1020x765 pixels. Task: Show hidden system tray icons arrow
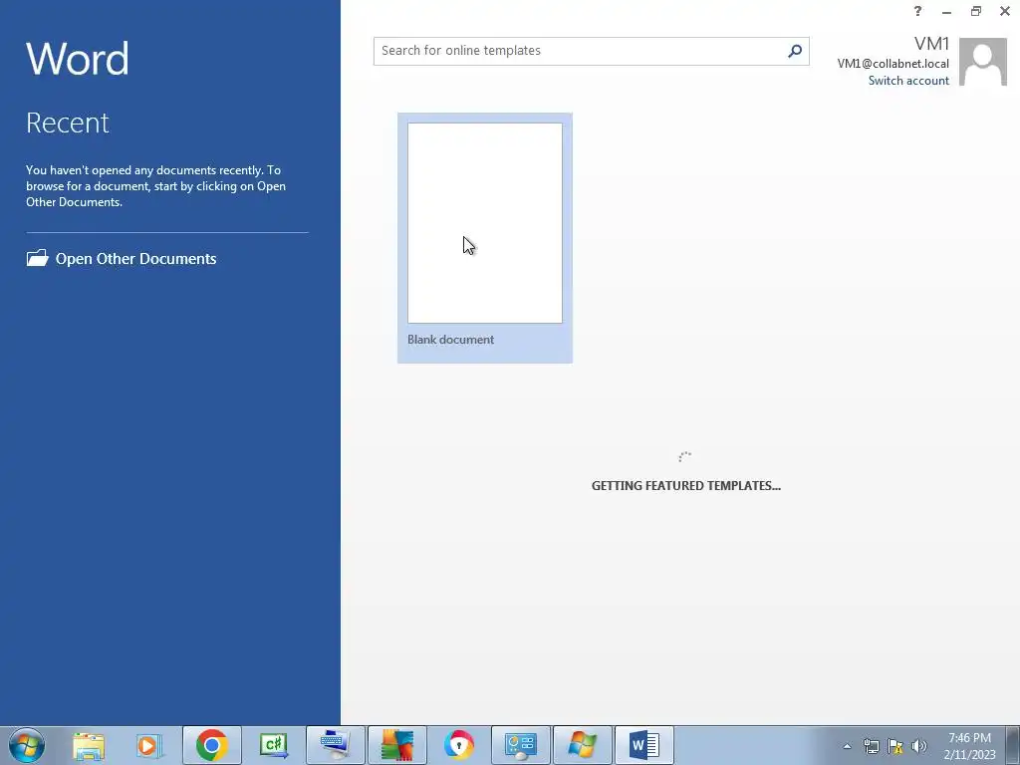tap(847, 746)
